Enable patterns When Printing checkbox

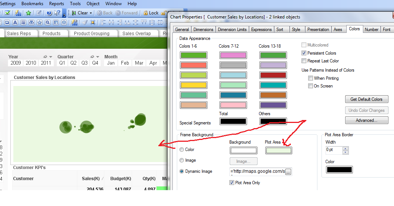pyautogui.click(x=311, y=78)
